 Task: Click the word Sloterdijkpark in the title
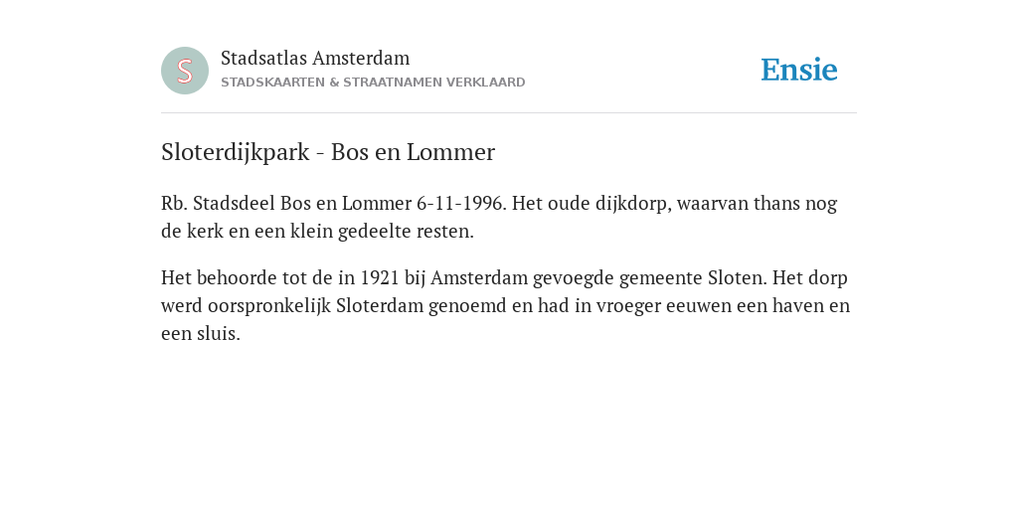click(x=236, y=152)
